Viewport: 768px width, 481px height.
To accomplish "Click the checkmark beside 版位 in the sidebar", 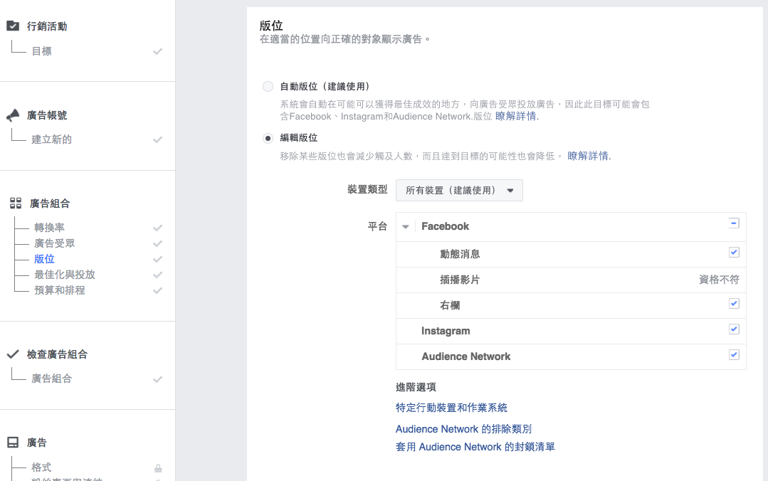I will click(x=157, y=259).
